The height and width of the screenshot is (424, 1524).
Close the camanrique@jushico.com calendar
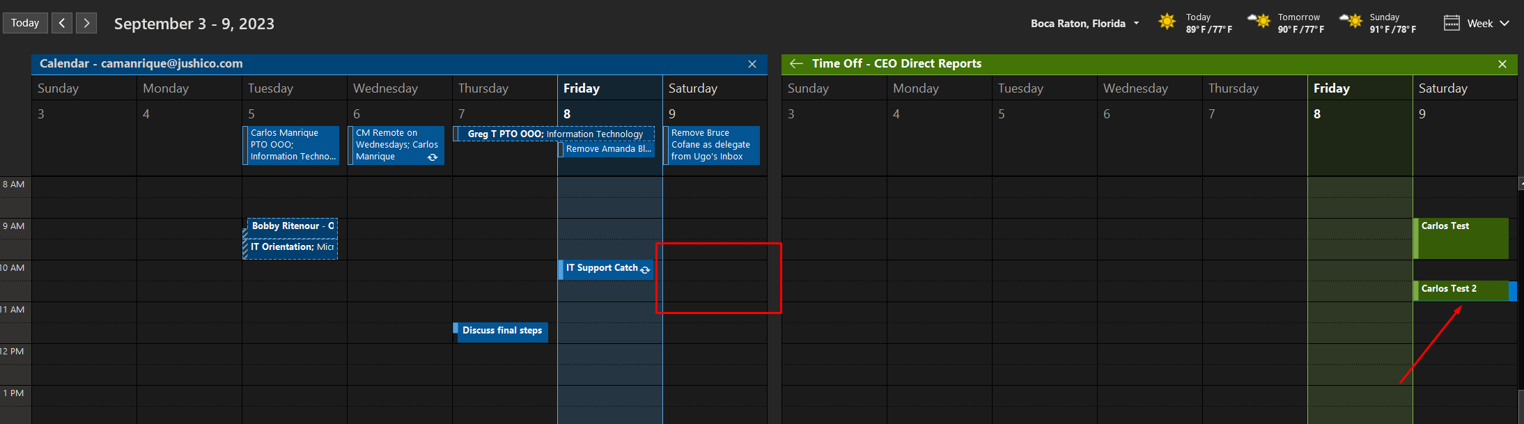[x=752, y=64]
